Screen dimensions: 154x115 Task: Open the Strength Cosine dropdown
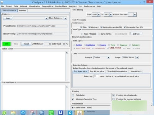pyautogui.click(x=108, y=57)
